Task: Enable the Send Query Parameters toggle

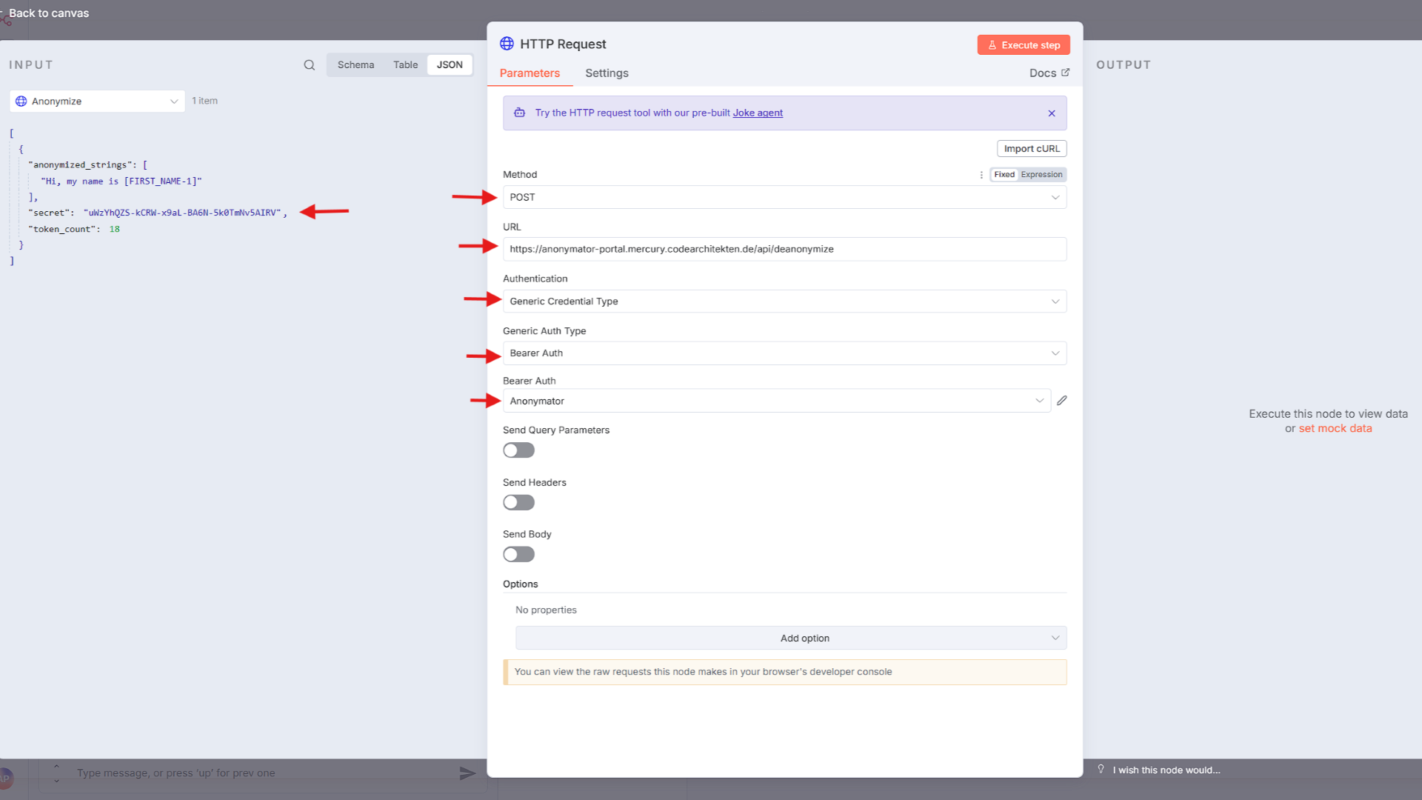Action: click(518, 450)
